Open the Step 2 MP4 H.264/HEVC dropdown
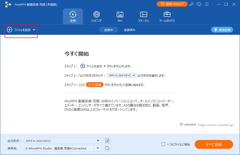This screenshot has height=155, width=240. pos(122,76)
